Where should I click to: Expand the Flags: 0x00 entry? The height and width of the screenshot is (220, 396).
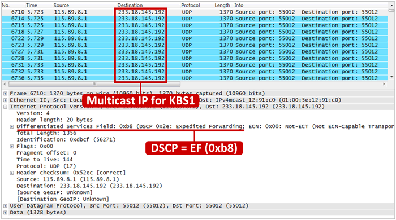pyautogui.click(x=12, y=146)
